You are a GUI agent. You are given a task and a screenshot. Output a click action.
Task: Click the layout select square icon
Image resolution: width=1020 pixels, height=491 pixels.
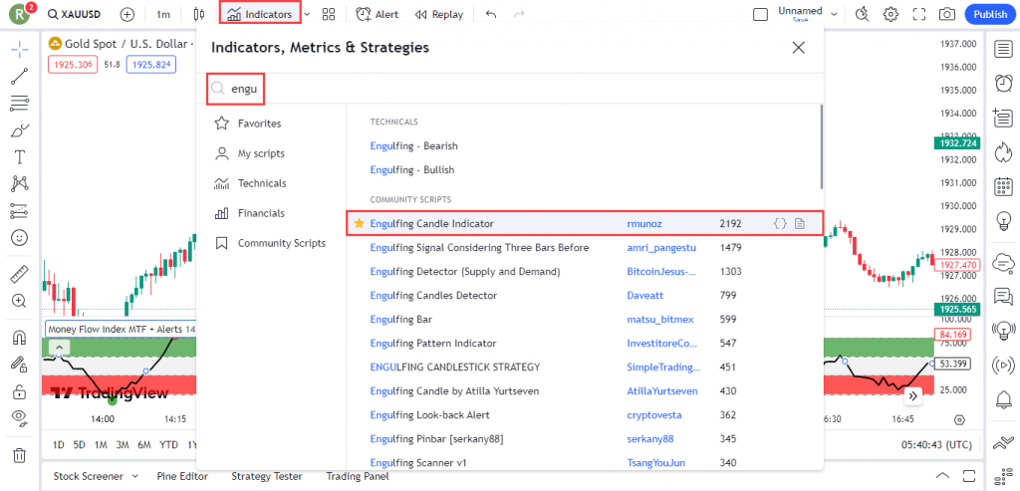[x=760, y=14]
